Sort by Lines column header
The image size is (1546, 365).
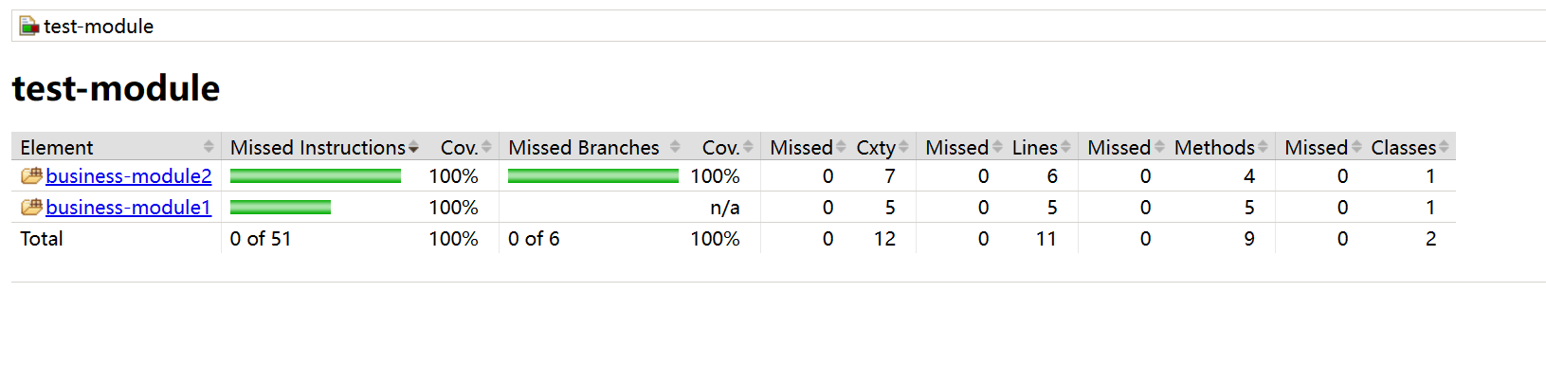point(1041,147)
